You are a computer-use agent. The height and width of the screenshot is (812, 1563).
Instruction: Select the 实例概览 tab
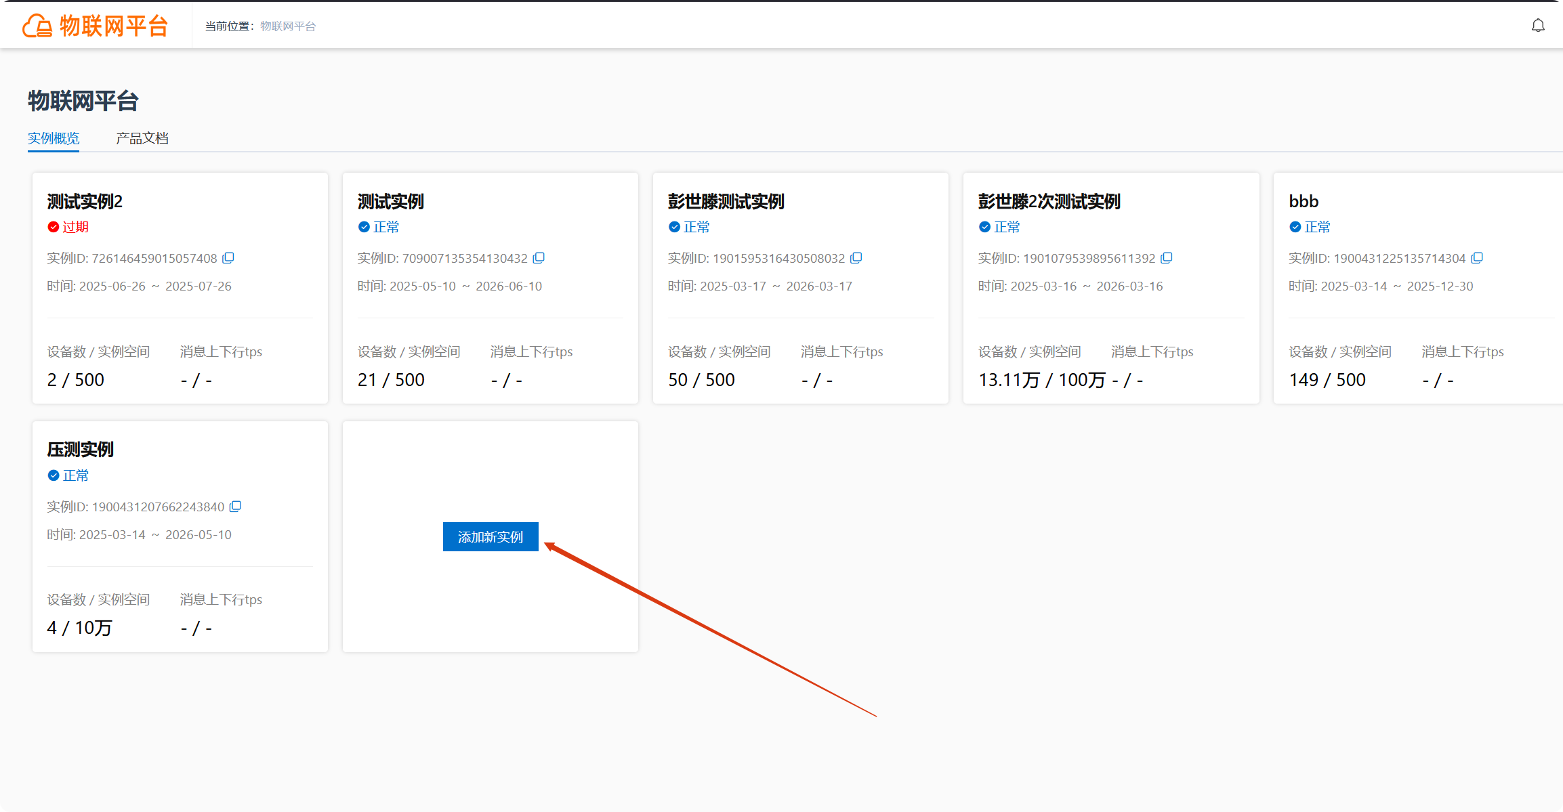pyautogui.click(x=54, y=138)
